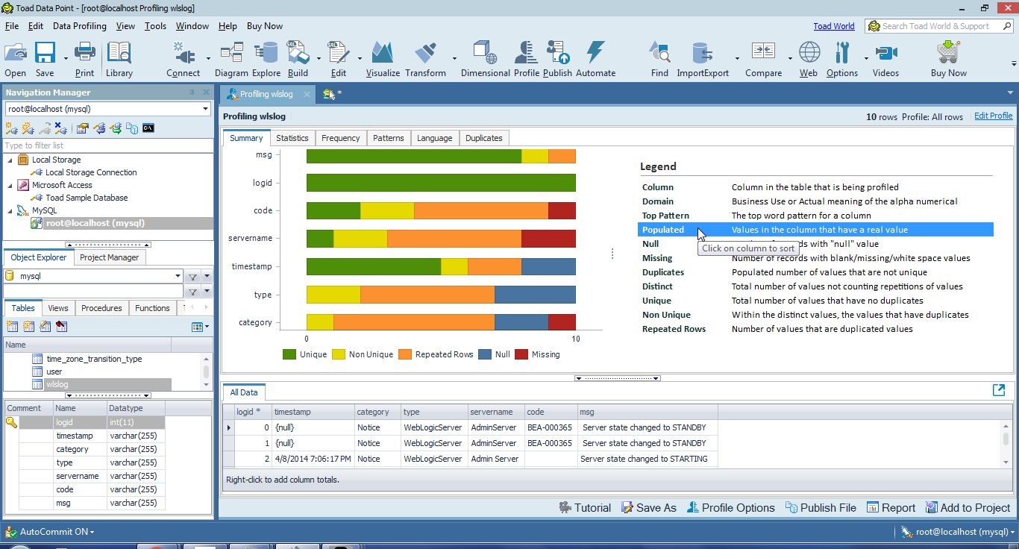Open the Automate tool
Viewport: 1019px width, 549px height.
coord(595,59)
